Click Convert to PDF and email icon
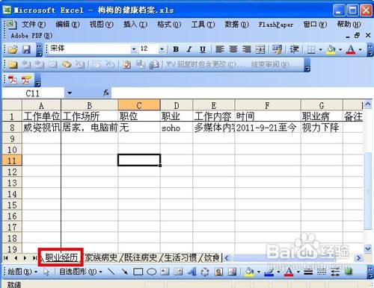This screenshot has height=288, width=374. tap(26, 80)
